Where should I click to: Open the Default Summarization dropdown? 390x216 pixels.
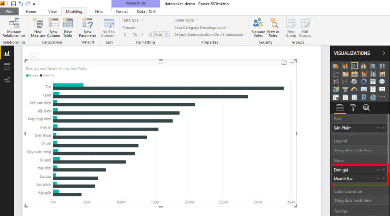click(245, 35)
